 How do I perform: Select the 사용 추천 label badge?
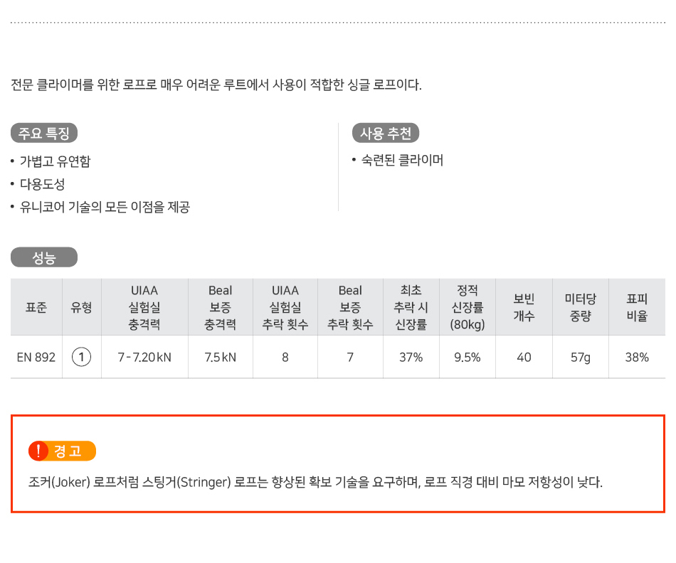[386, 133]
